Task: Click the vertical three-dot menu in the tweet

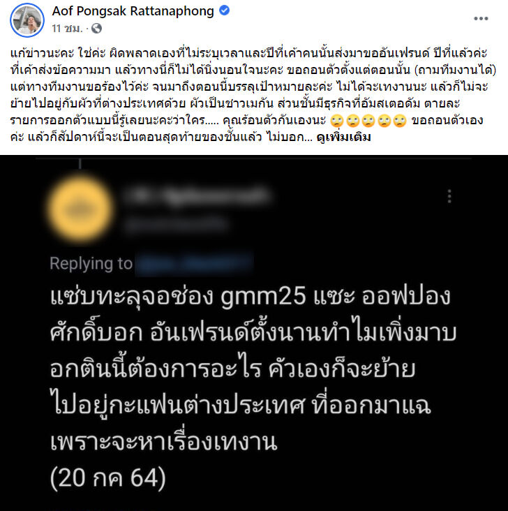Action: (449, 196)
